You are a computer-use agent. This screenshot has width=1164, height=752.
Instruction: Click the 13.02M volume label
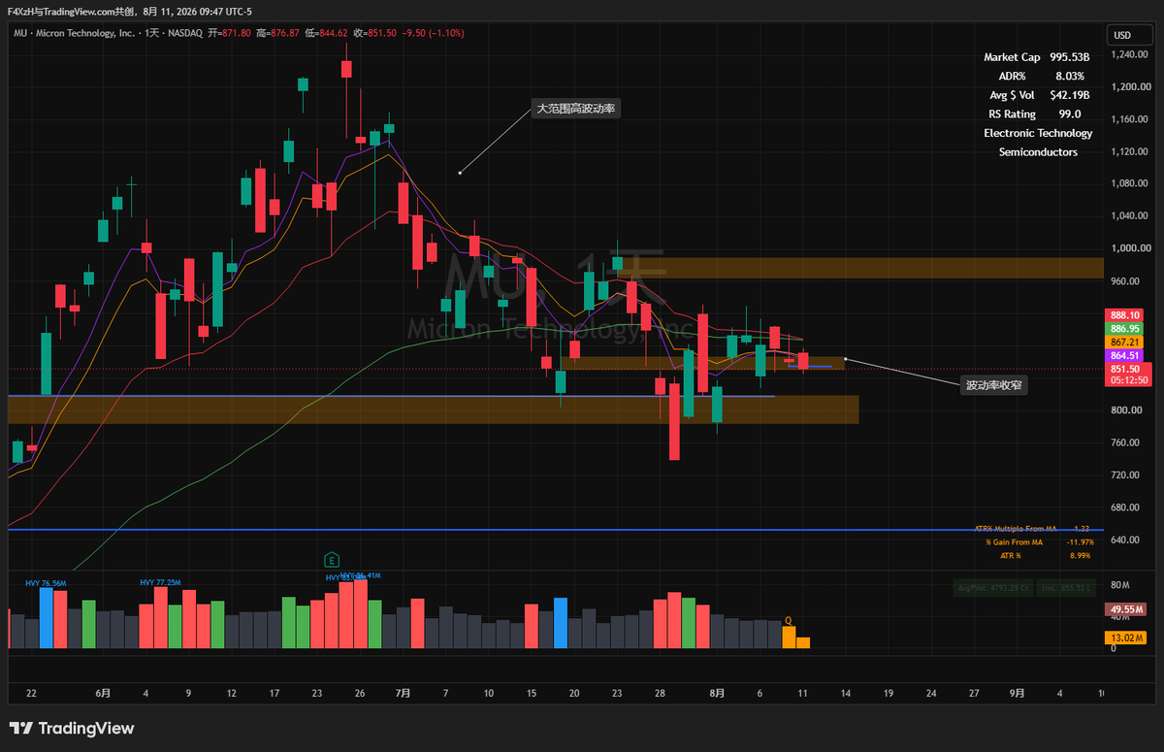point(1126,638)
